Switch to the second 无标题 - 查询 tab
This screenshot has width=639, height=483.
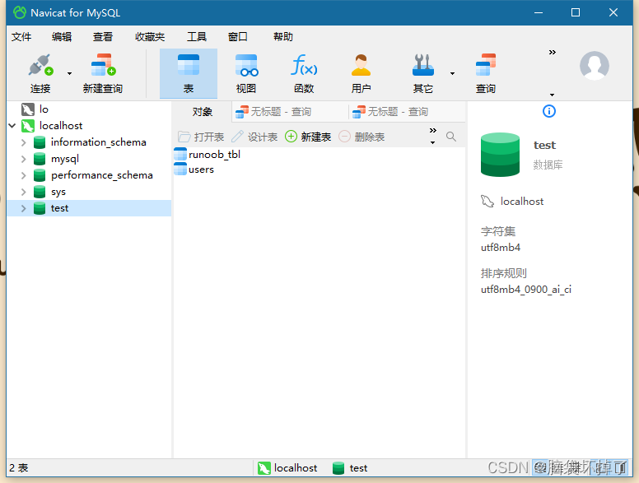(407, 112)
